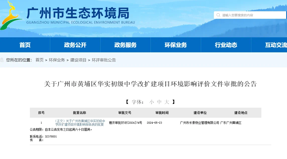Image resolution: width=287 pixels, height=159 pixels.
Task: Click the 首页 breadcrumb link
Action: coord(39,60)
